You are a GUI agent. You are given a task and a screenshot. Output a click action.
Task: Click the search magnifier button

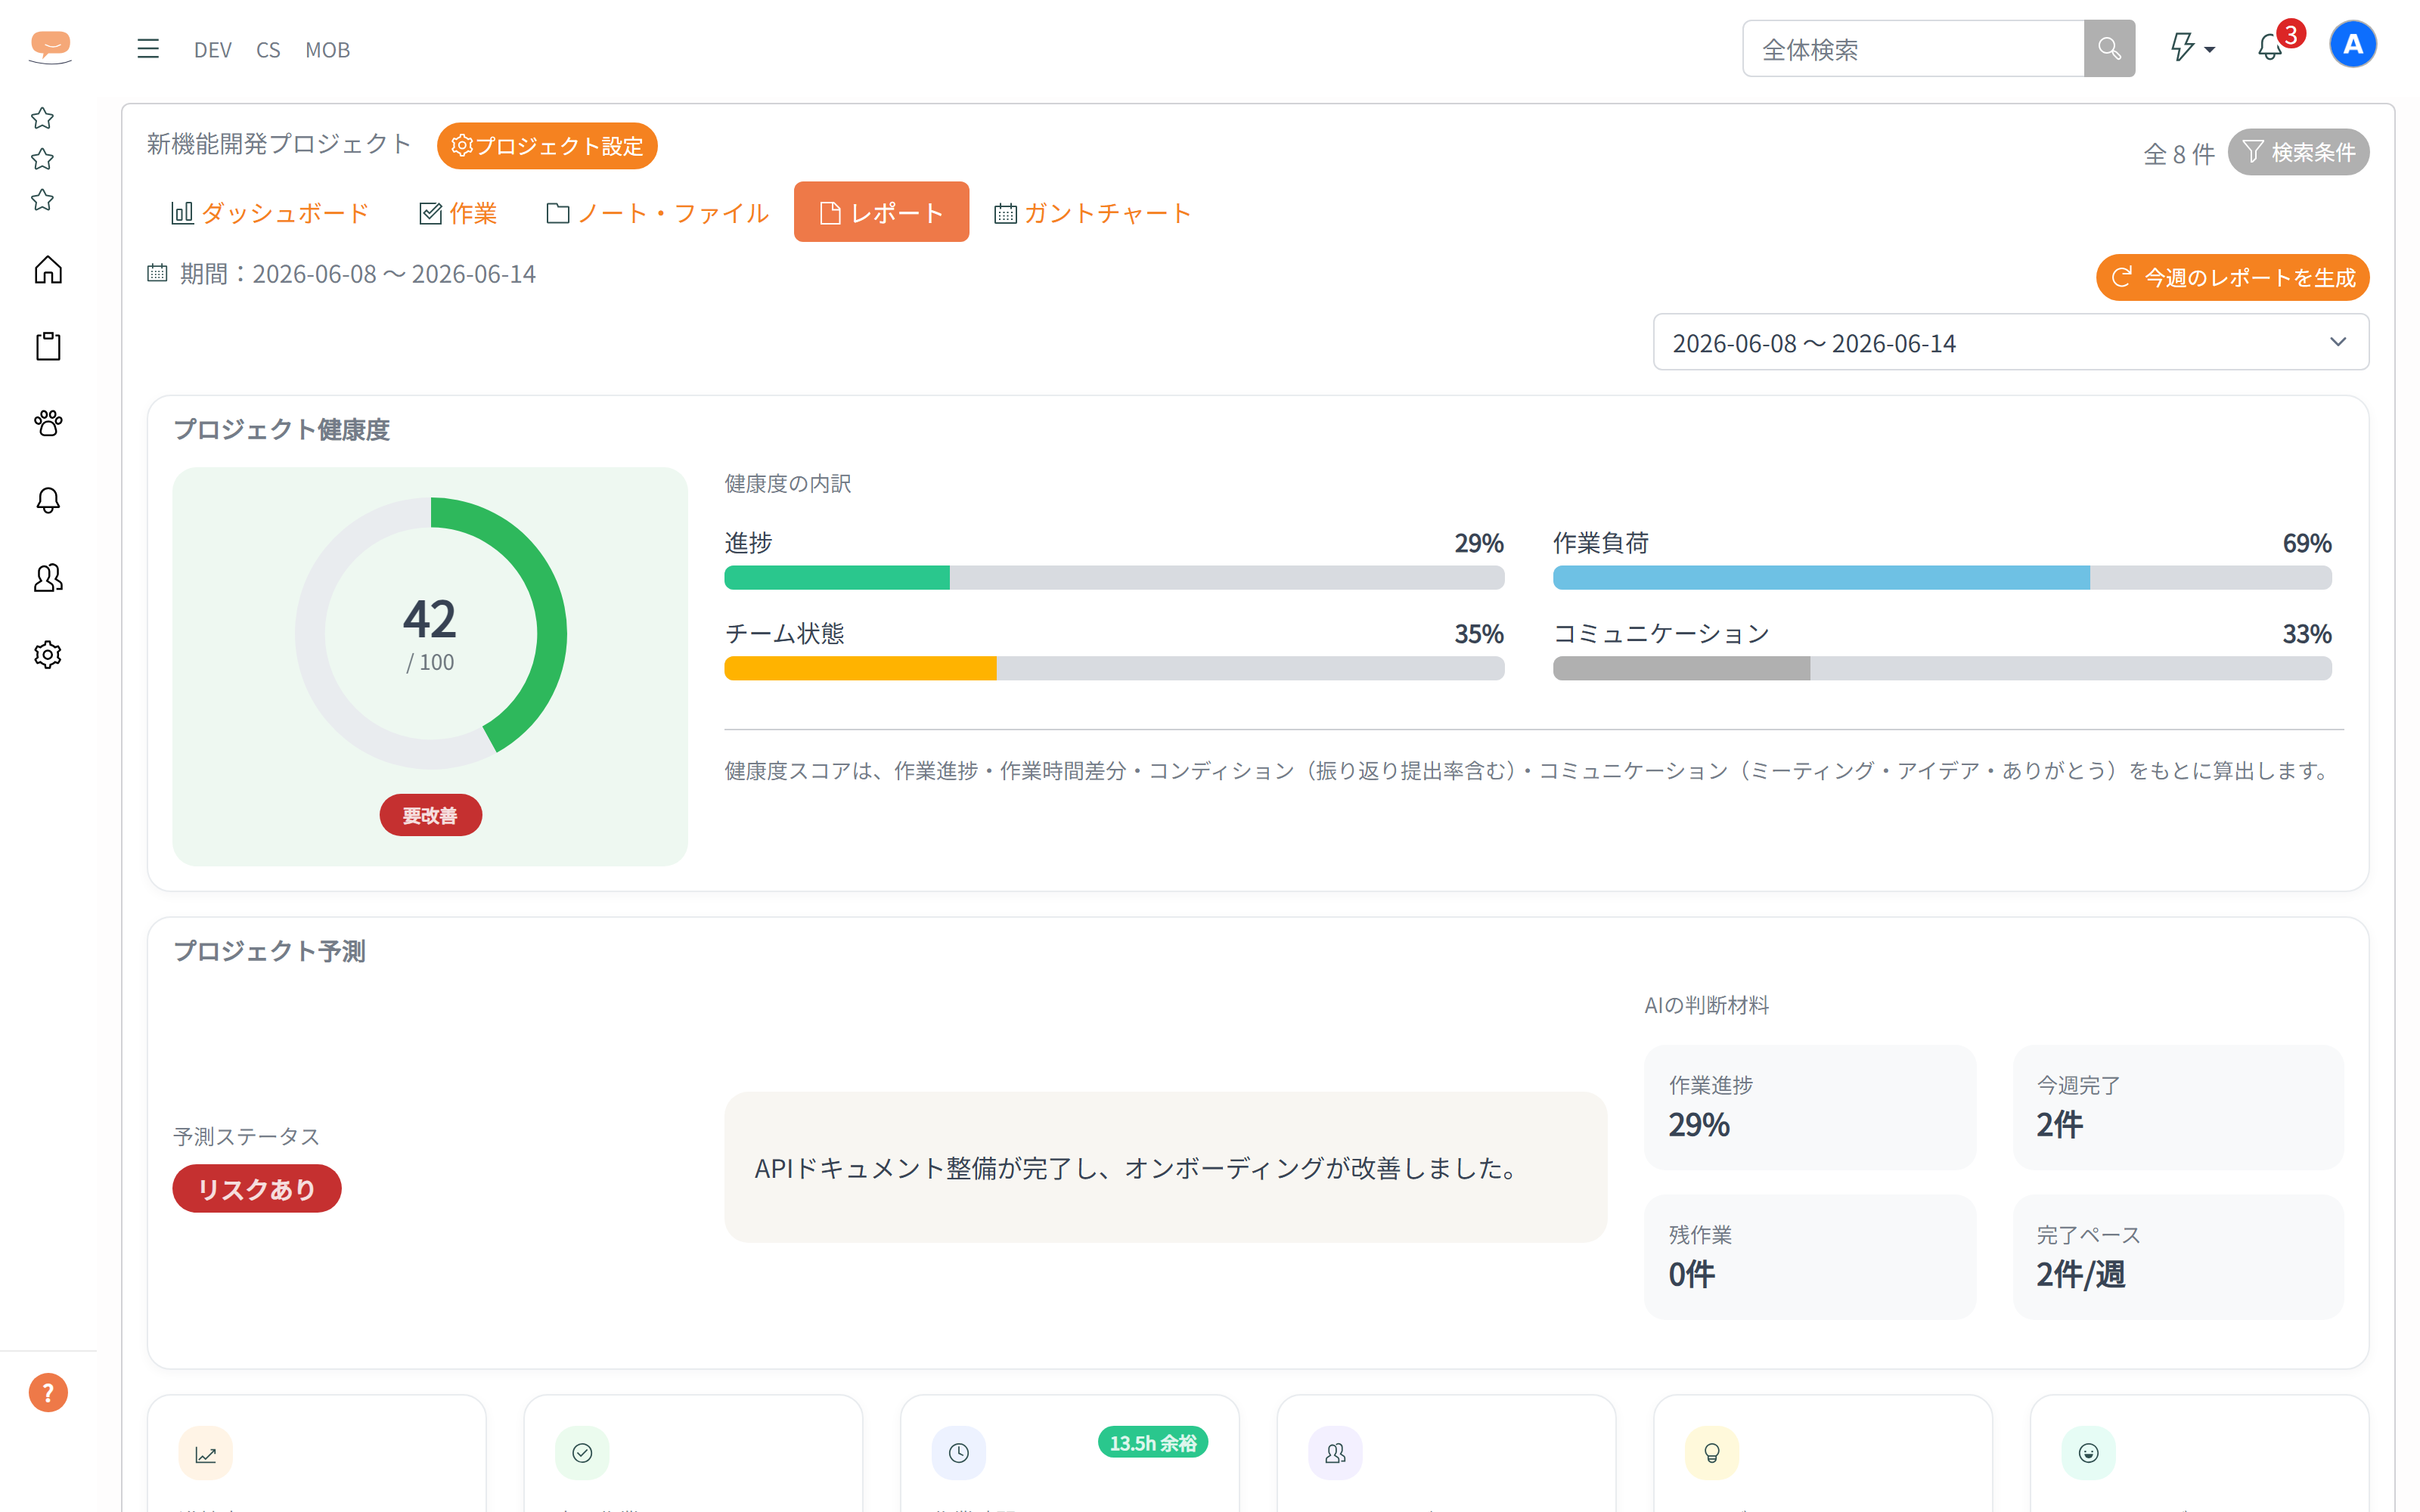click(x=2109, y=49)
